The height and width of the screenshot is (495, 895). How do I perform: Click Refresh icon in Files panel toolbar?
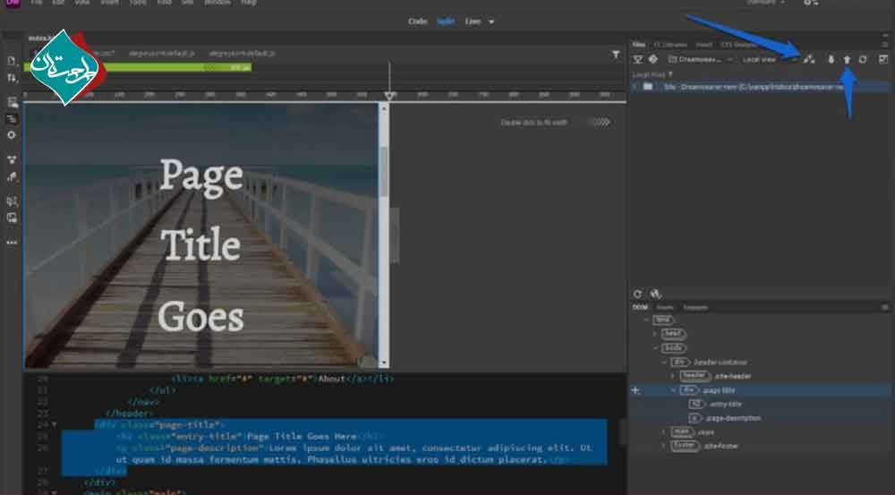pos(863,59)
